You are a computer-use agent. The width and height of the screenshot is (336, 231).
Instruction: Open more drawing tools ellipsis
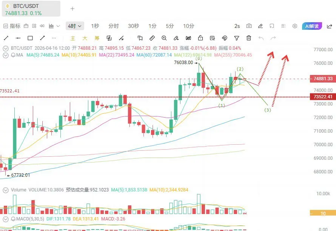coord(54,38)
